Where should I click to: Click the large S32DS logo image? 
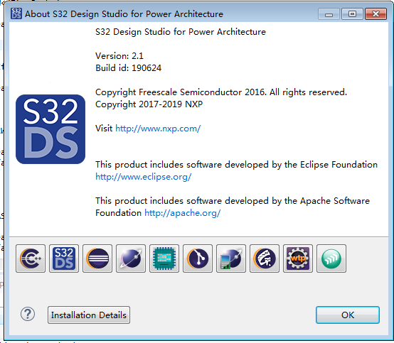[50, 129]
